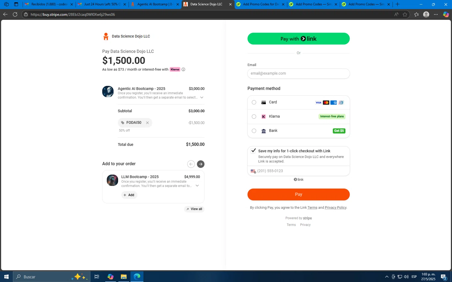Viewport: 452px width, 282px height.
Task: Uncheck Save my info for 1-click checkout
Action: [x=253, y=151]
